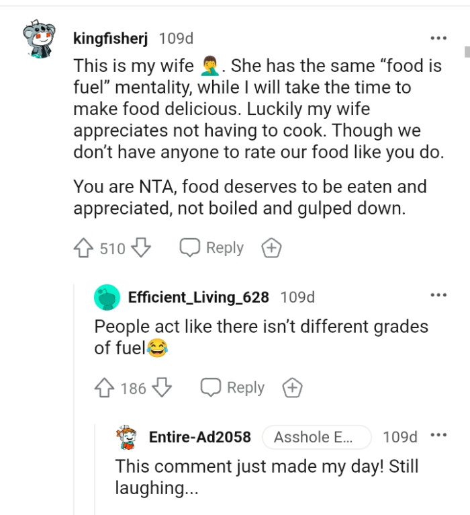Open kingfisherj's avatar profile

coord(40,40)
